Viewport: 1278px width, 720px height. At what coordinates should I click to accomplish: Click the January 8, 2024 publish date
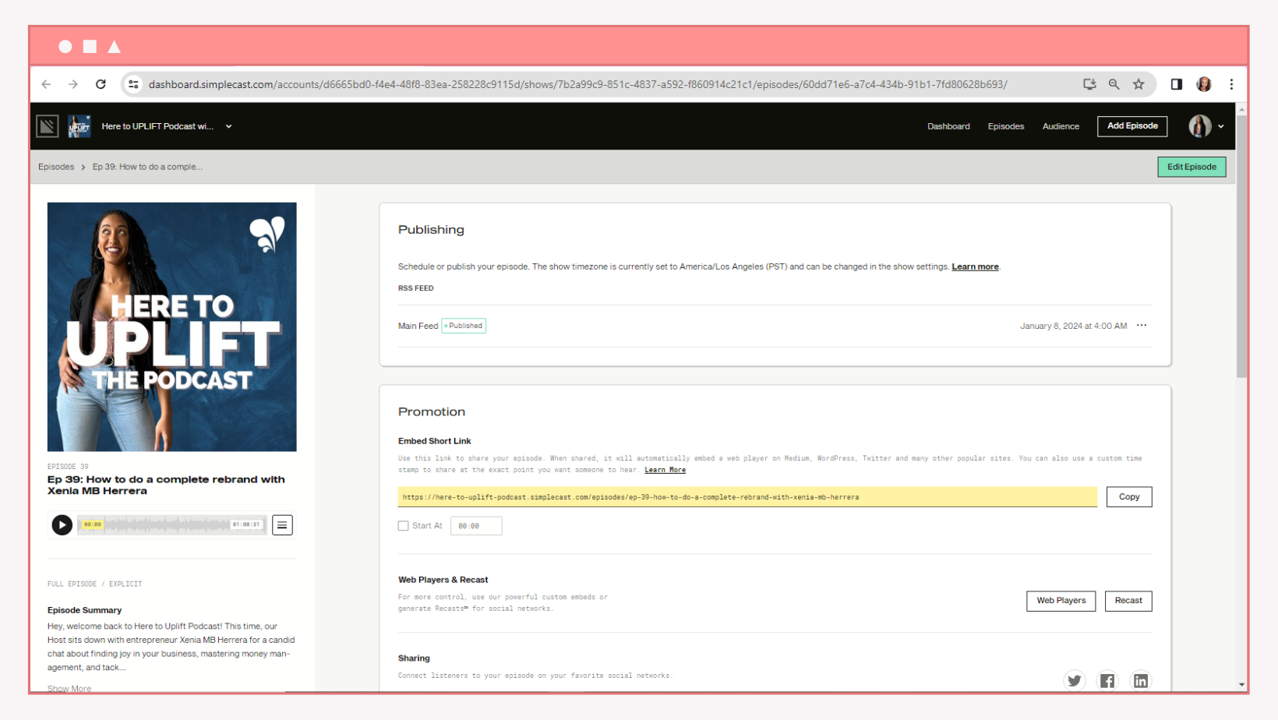(1073, 326)
